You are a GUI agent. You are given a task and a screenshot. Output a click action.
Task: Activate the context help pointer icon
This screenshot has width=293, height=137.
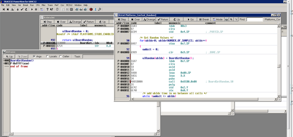click(52, 9)
